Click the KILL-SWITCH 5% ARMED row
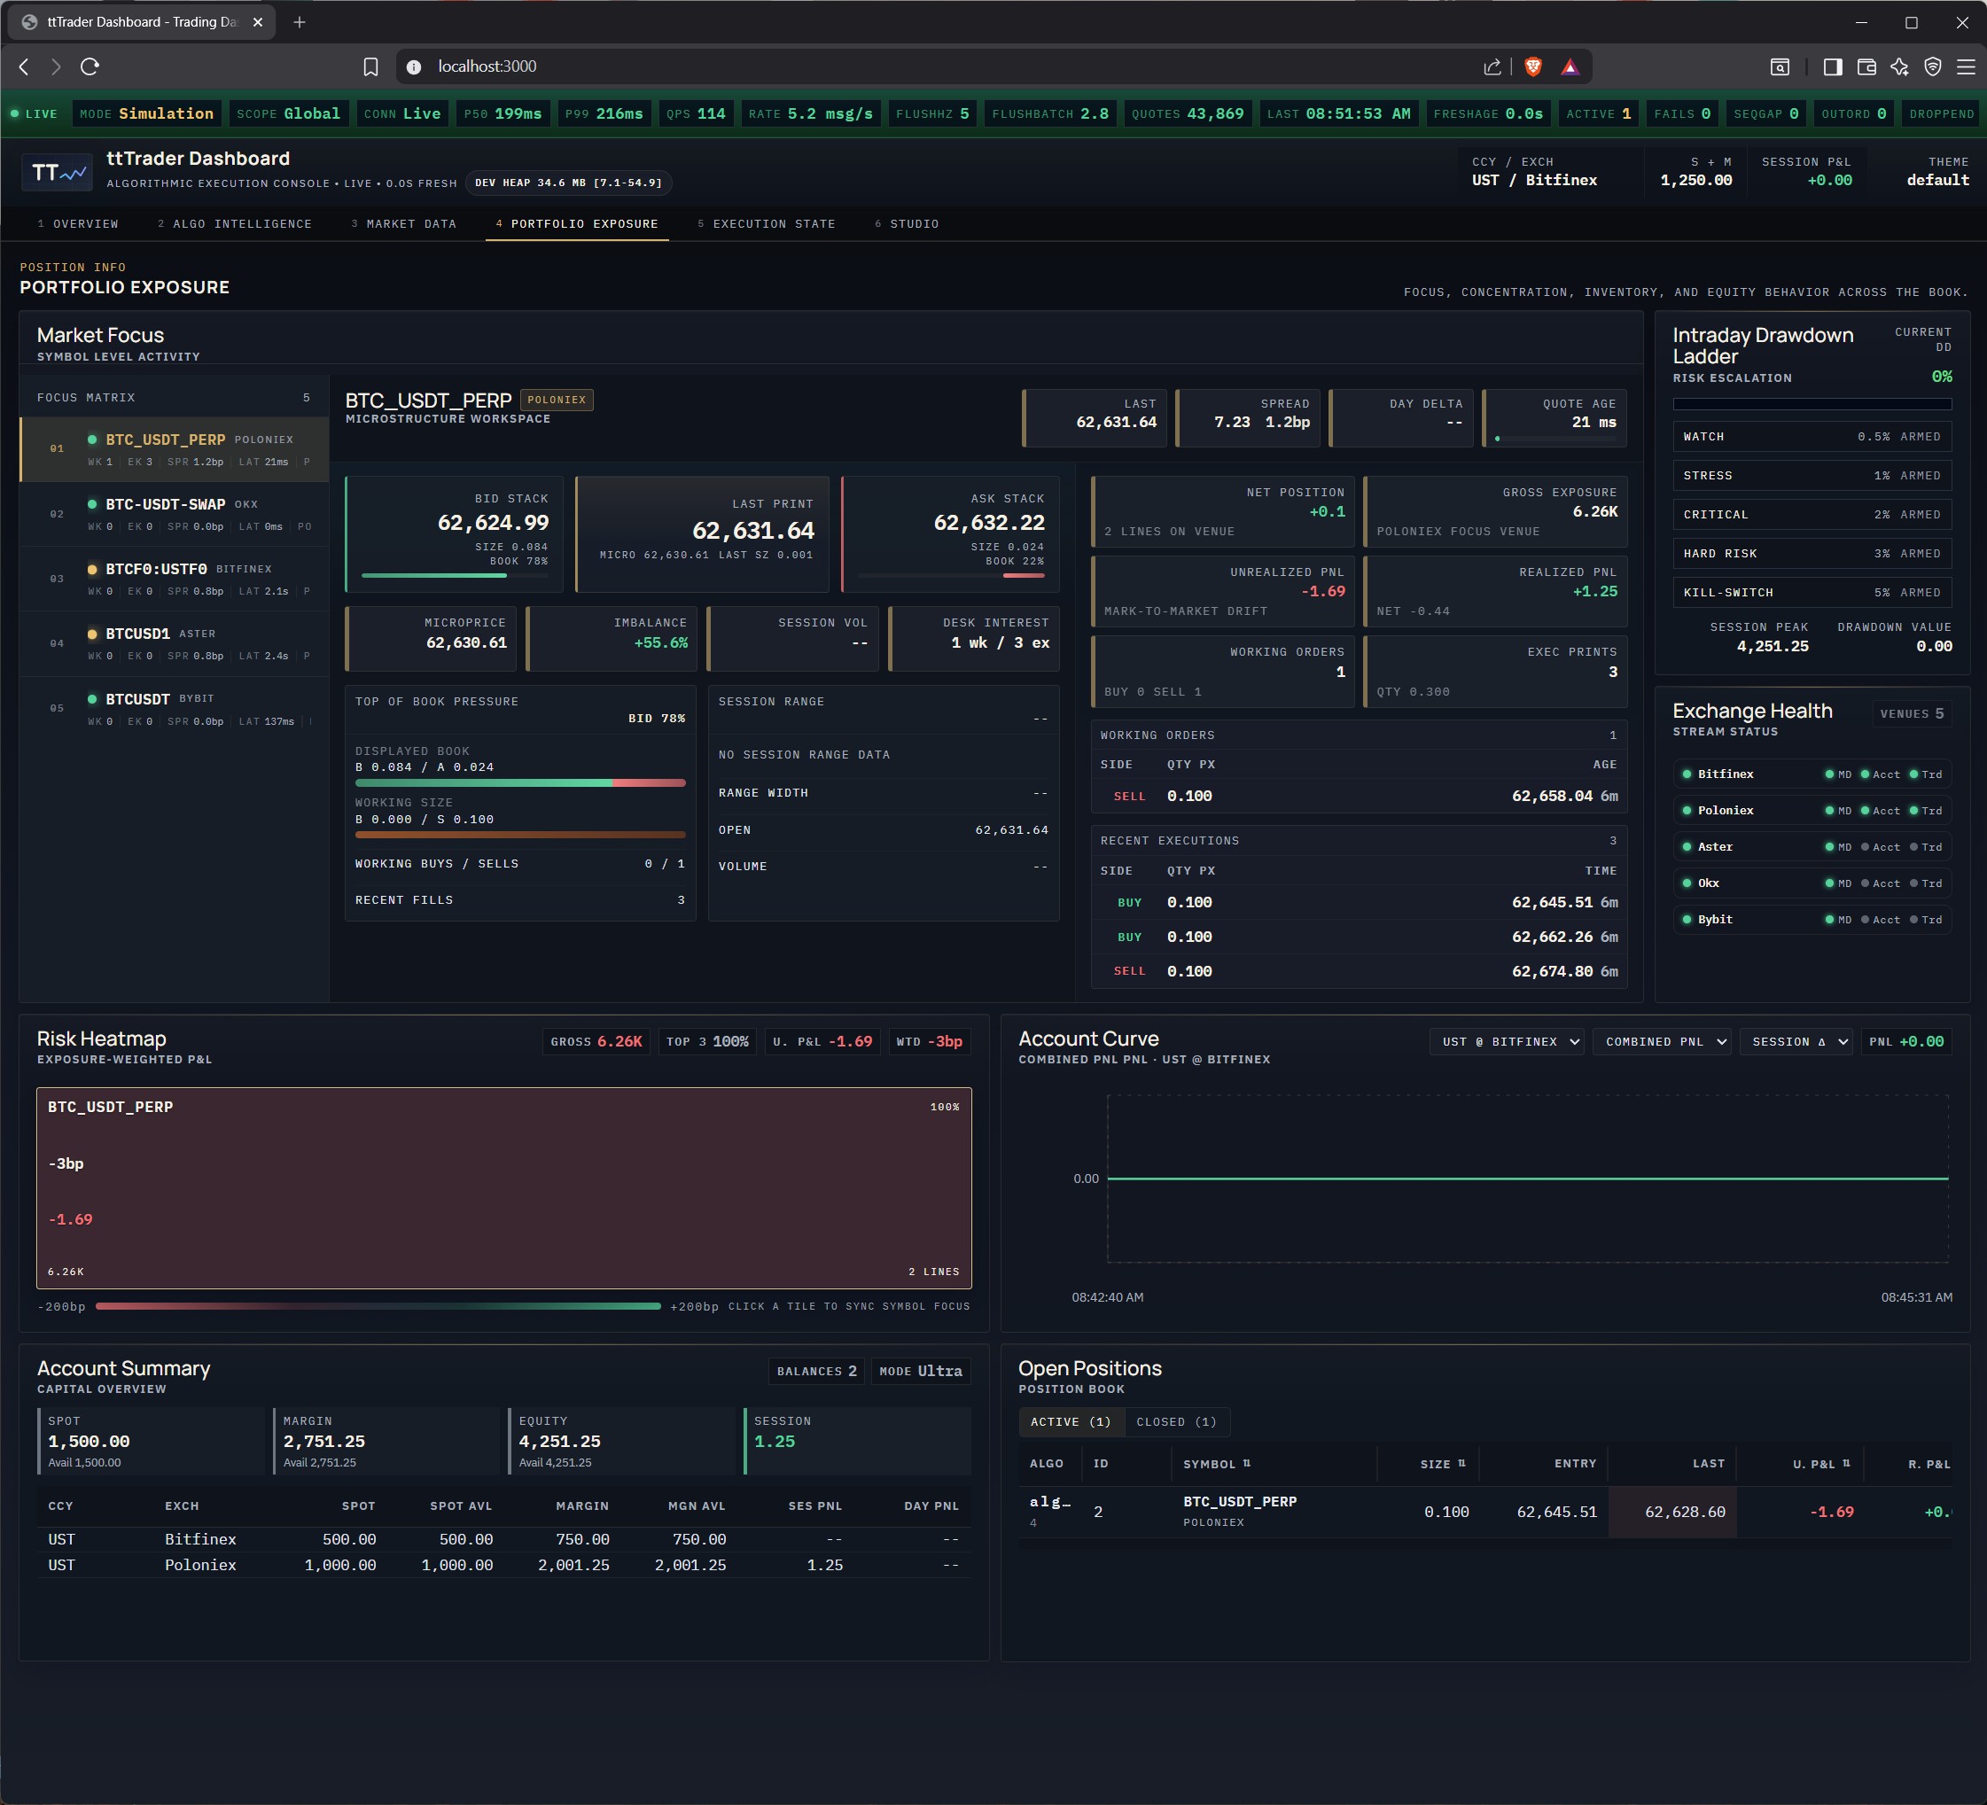 1812,592
